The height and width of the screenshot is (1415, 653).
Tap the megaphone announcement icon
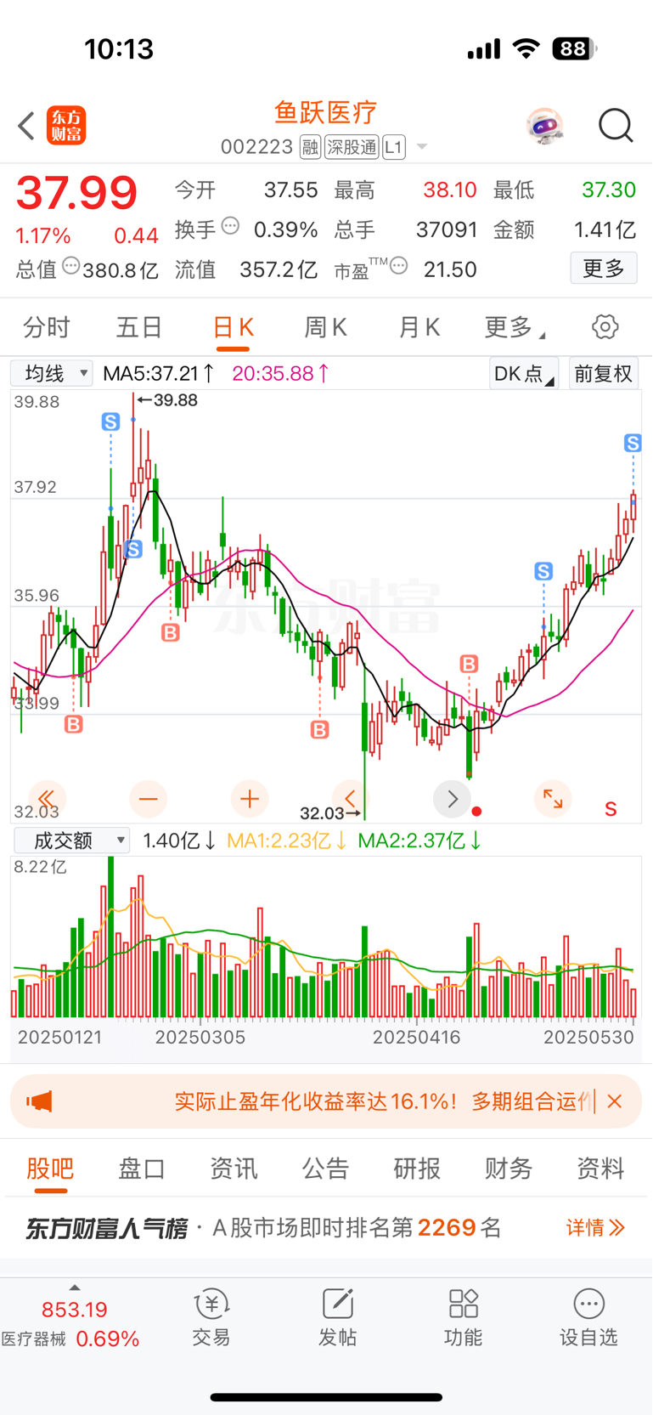40,1101
